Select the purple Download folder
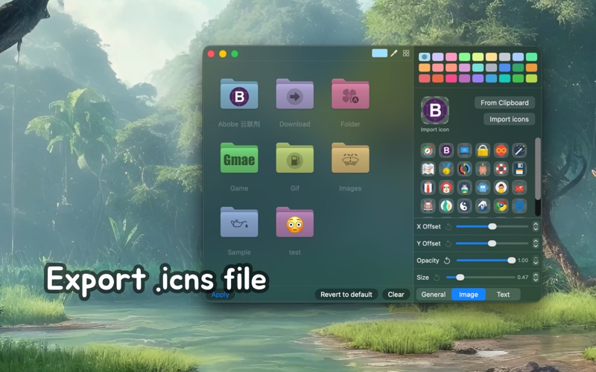The image size is (596, 372). (x=294, y=94)
